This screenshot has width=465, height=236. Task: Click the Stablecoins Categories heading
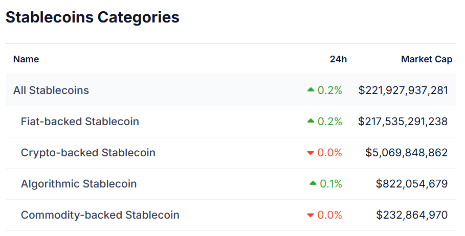(93, 17)
